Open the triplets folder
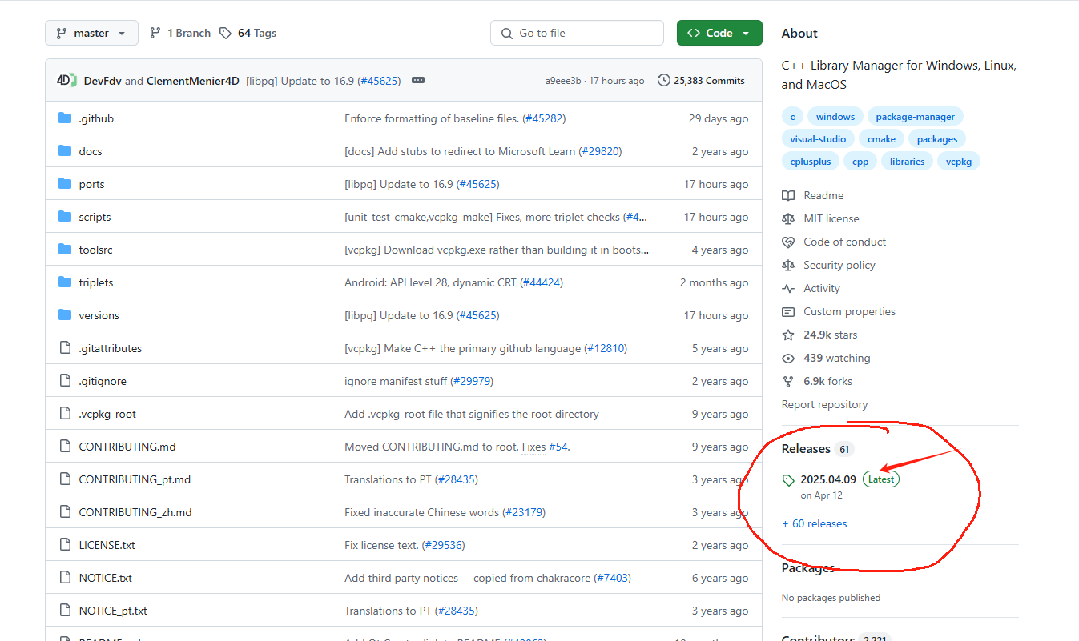The image size is (1079, 641). click(96, 282)
